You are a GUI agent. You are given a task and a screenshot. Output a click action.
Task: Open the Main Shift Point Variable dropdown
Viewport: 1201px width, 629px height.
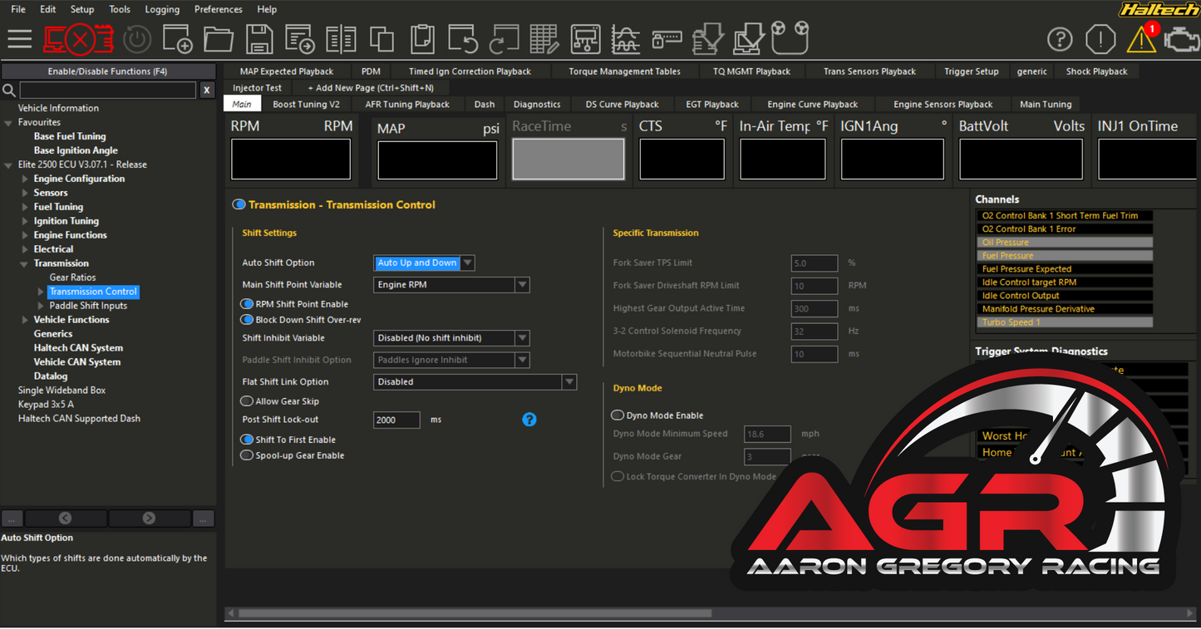pos(522,285)
